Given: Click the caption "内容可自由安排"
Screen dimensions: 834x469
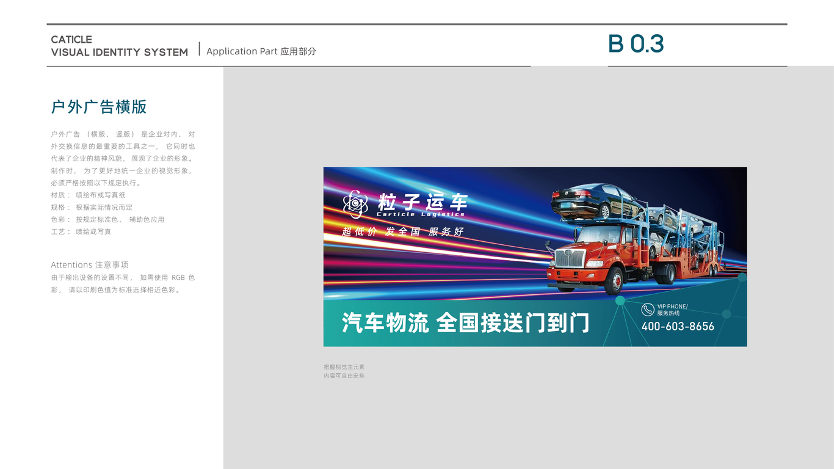Looking at the screenshot, I should click(x=344, y=376).
